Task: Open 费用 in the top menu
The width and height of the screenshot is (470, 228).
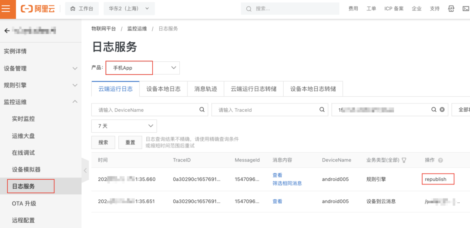Action: click(x=353, y=9)
